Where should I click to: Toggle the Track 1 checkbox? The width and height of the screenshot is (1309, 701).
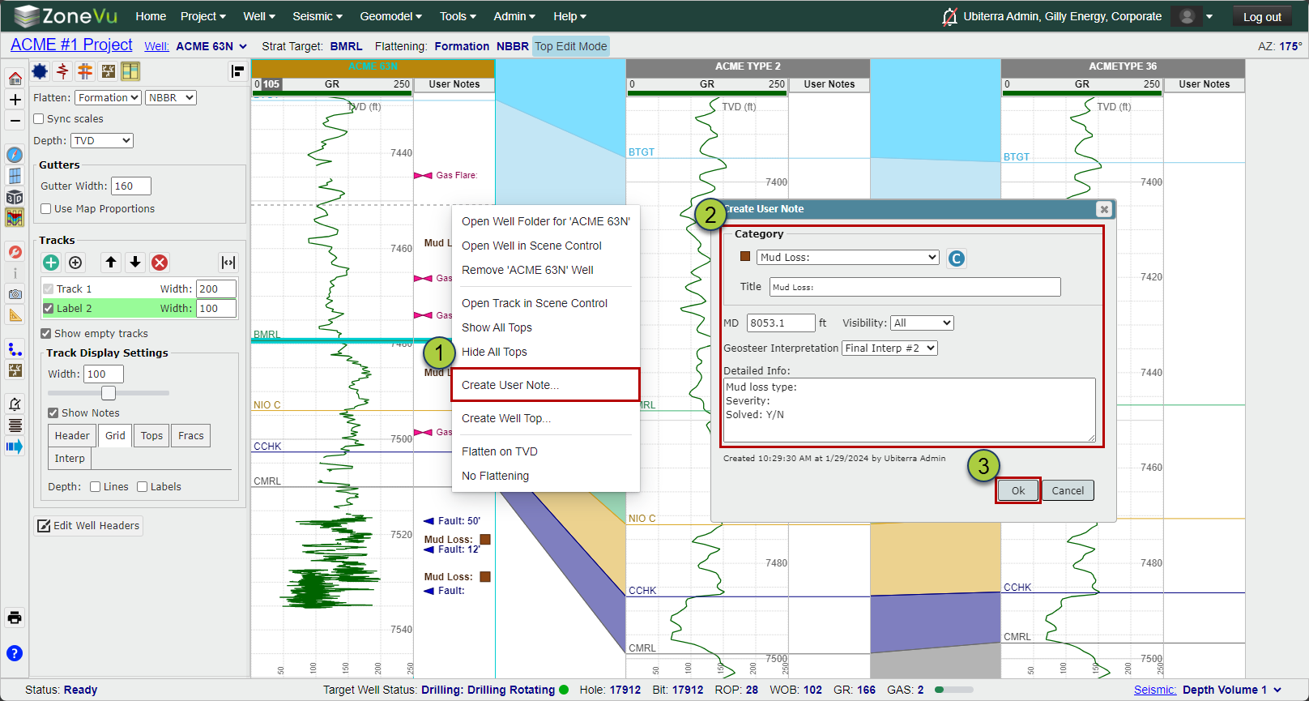tap(49, 289)
